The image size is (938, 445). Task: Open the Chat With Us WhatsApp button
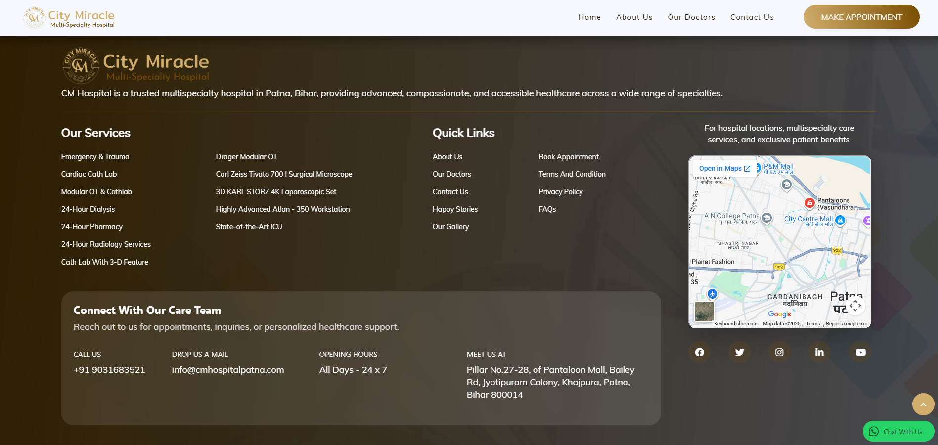click(x=898, y=432)
